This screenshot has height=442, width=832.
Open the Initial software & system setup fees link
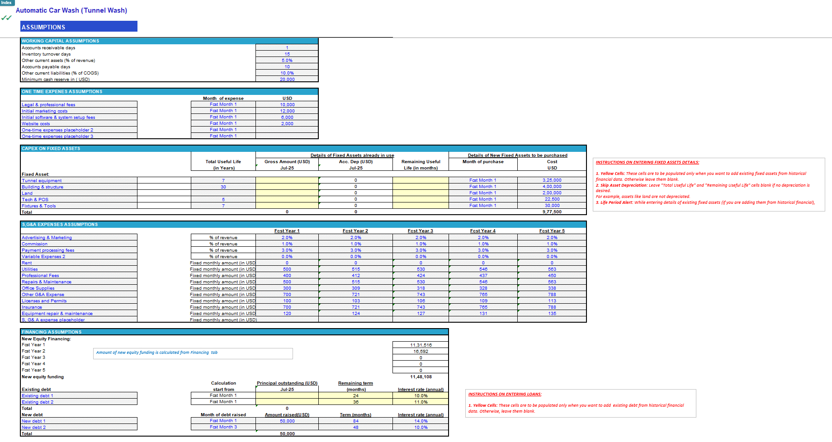coord(58,118)
